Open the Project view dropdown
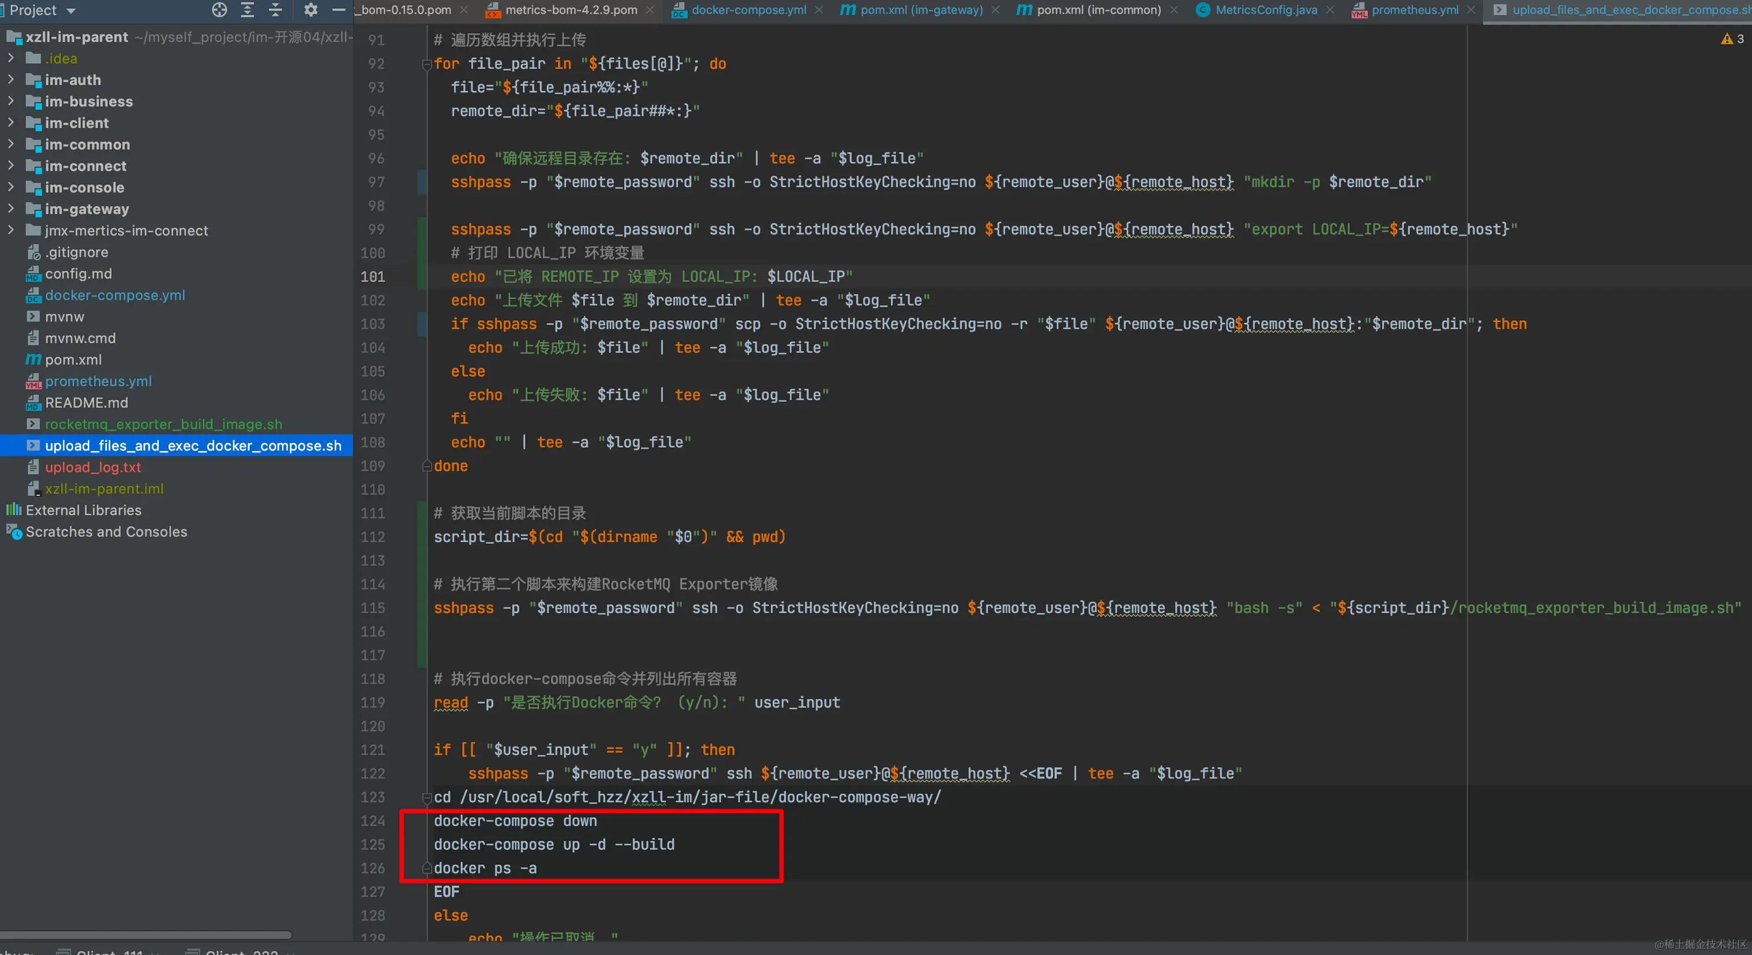The image size is (1752, 955). (71, 11)
